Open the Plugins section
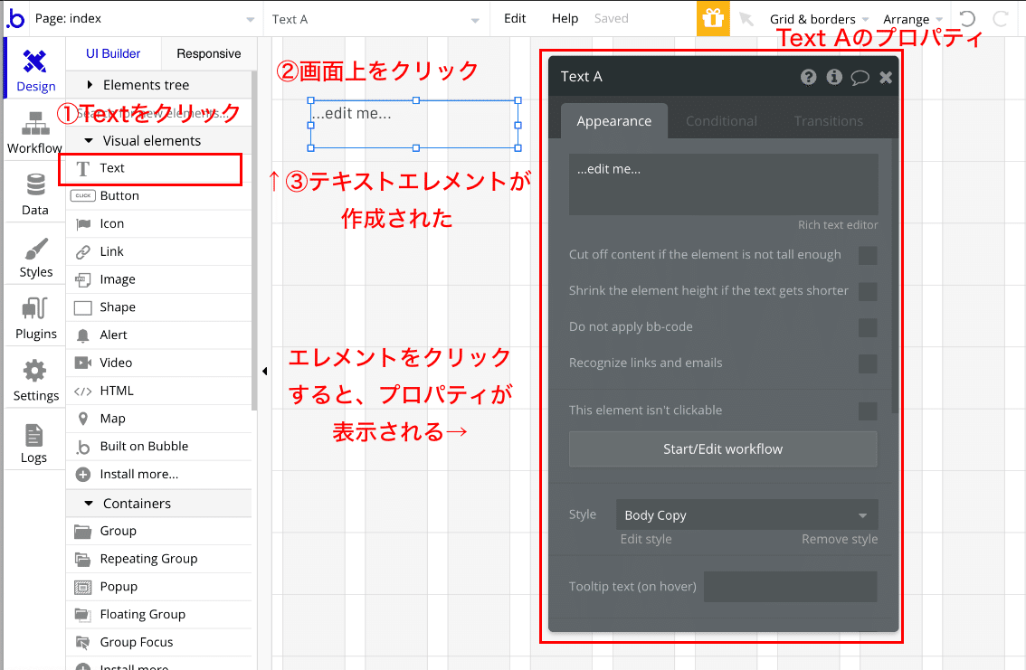The image size is (1026, 670). click(35, 317)
